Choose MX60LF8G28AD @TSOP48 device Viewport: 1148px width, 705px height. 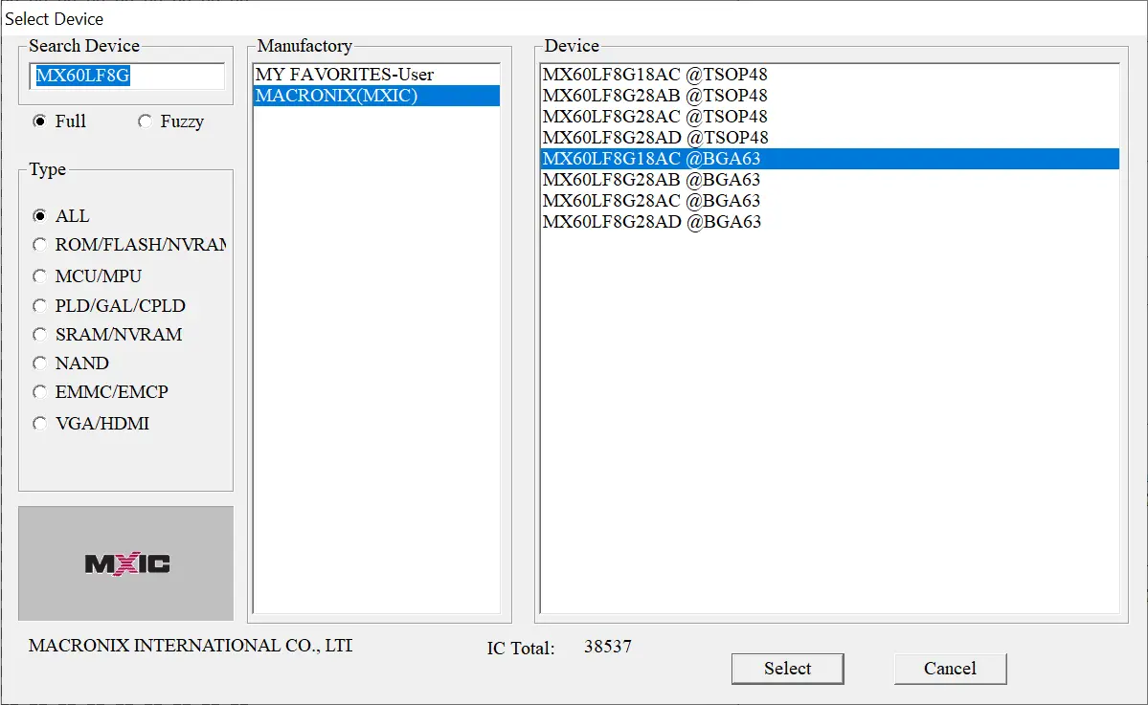(x=829, y=138)
